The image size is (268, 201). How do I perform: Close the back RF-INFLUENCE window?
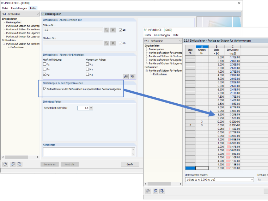(x=239, y=3)
